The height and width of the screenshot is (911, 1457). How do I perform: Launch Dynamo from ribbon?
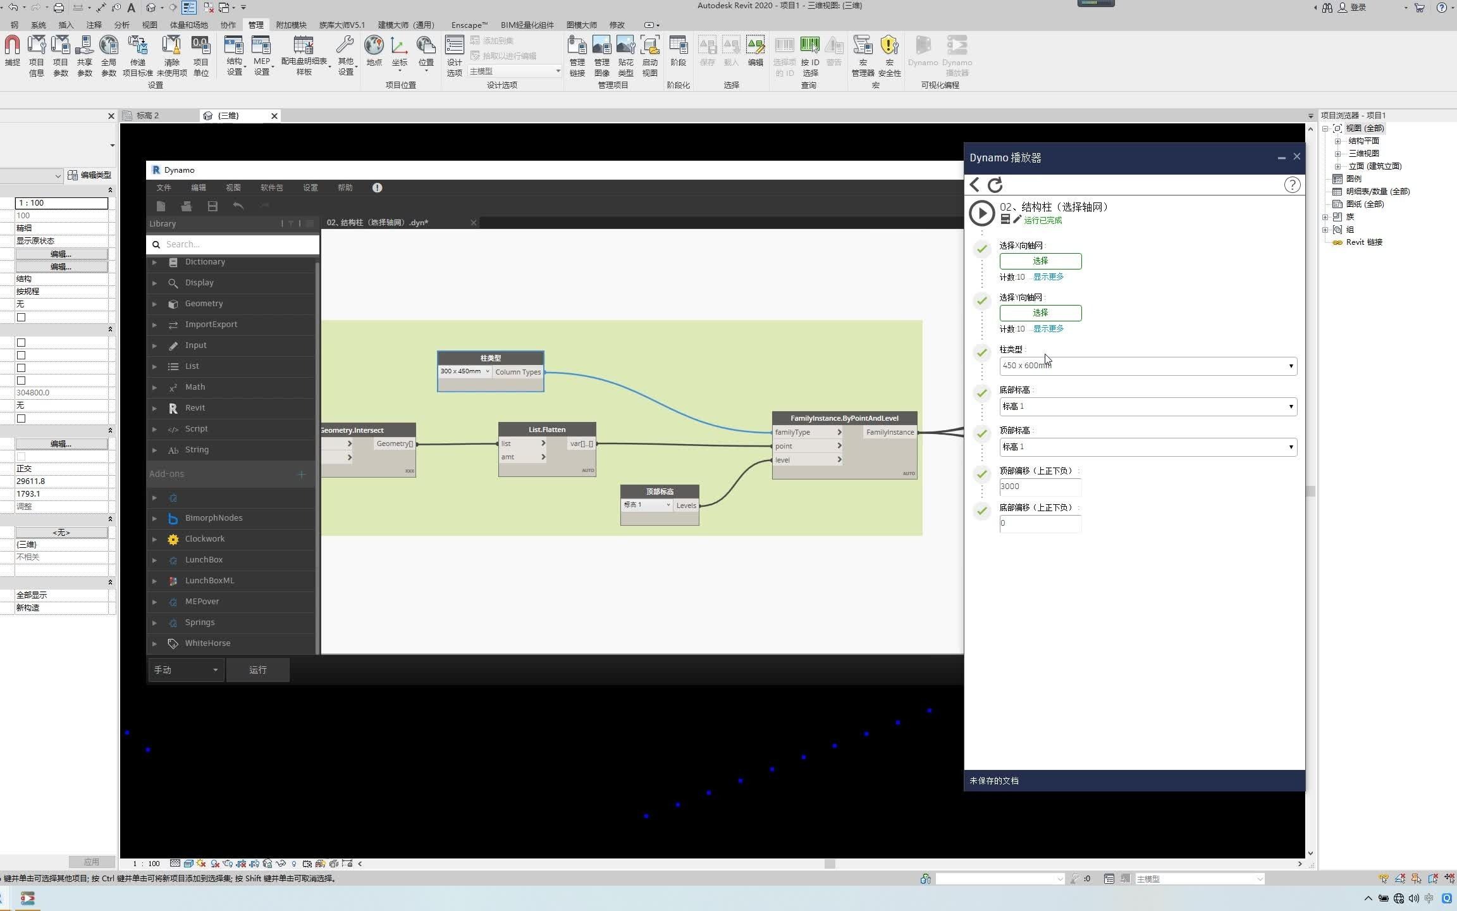click(923, 51)
